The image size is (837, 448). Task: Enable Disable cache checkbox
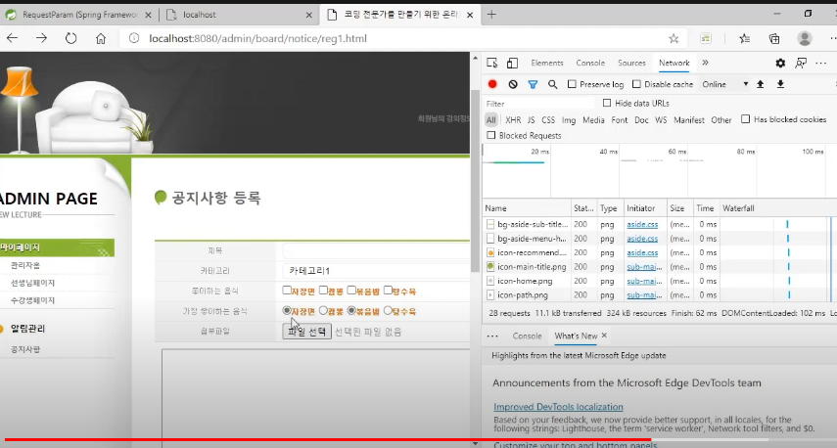click(x=636, y=84)
